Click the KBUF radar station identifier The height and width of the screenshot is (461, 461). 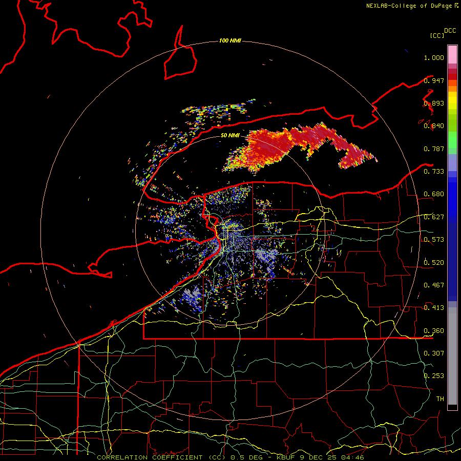(286, 457)
